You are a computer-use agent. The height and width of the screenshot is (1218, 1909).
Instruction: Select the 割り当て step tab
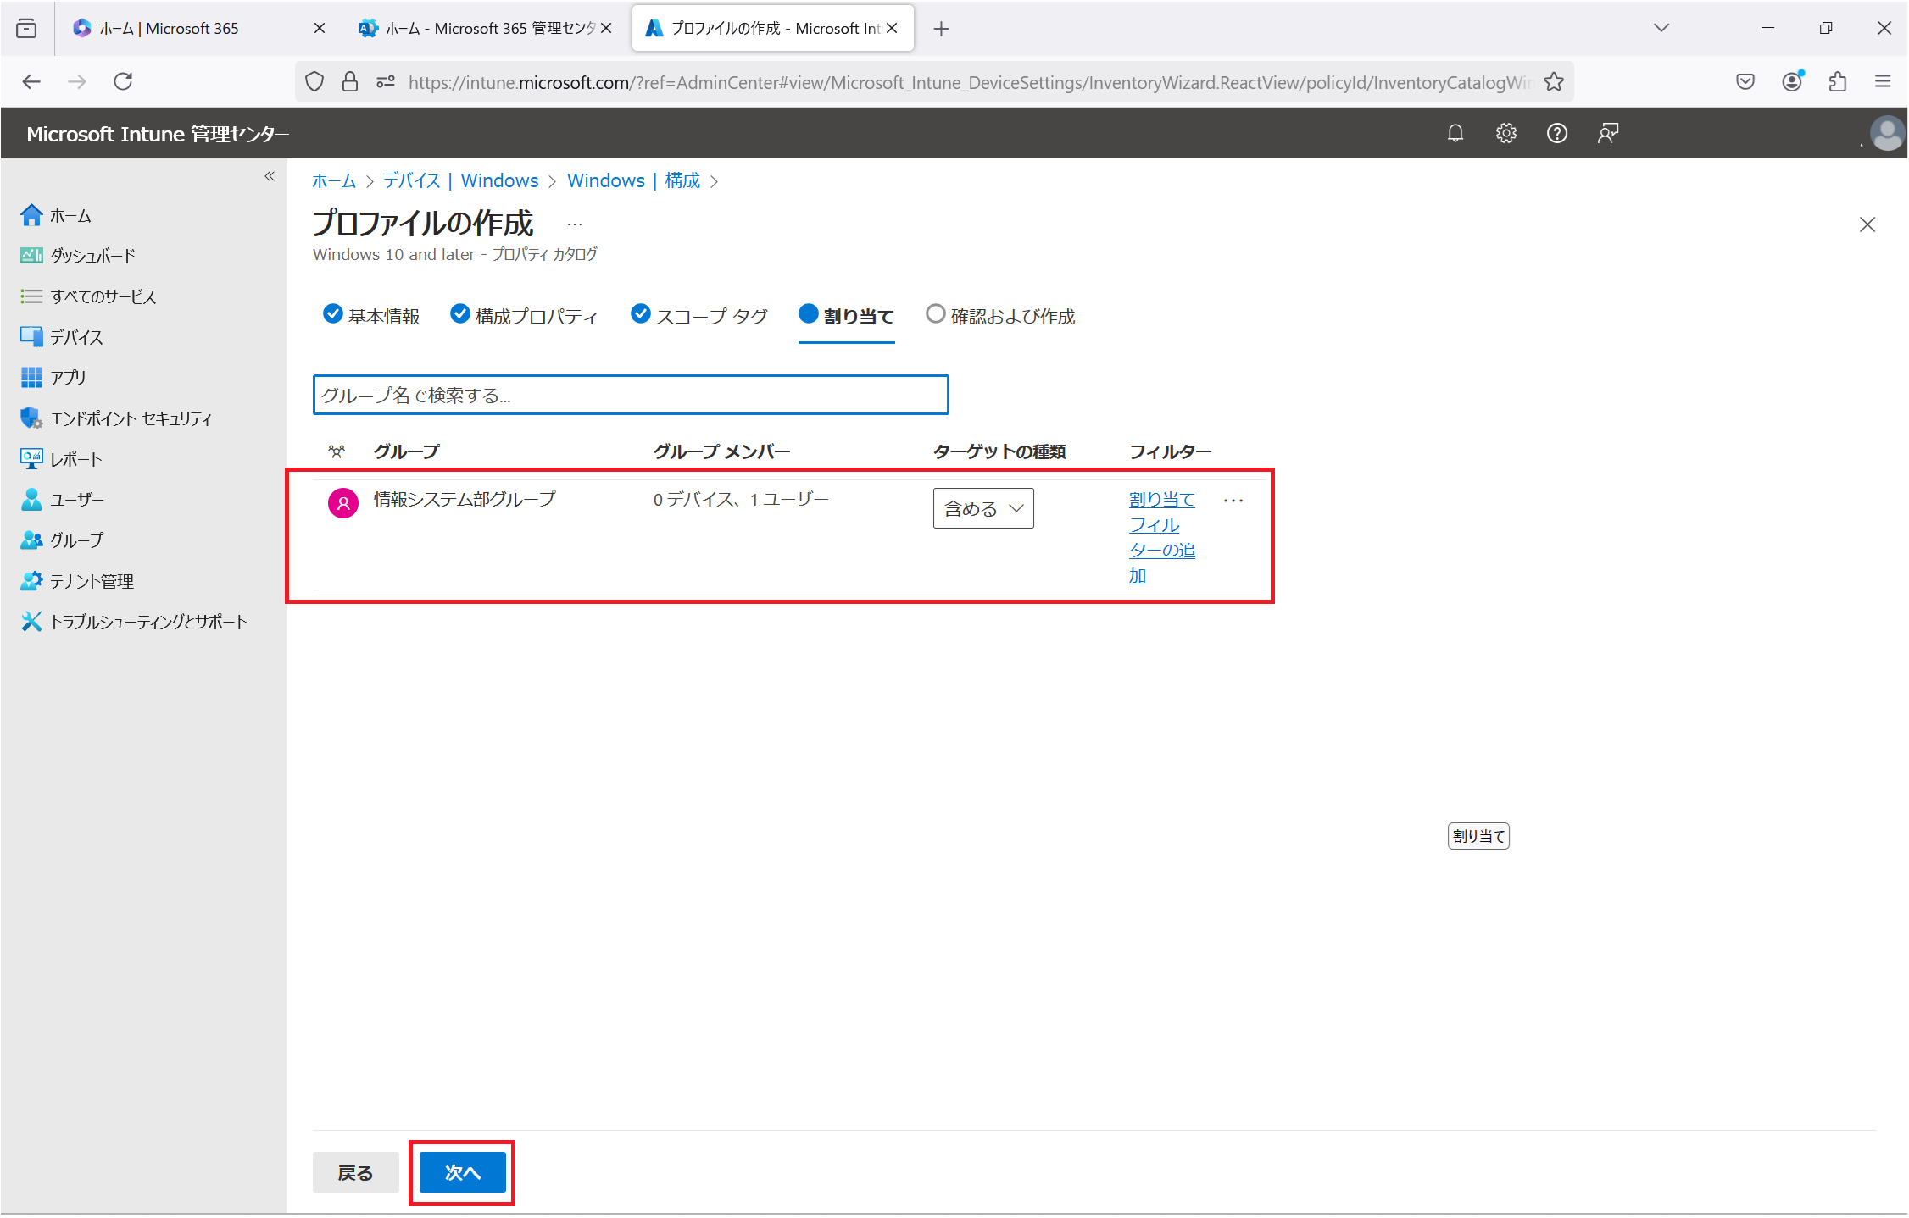[x=847, y=316]
